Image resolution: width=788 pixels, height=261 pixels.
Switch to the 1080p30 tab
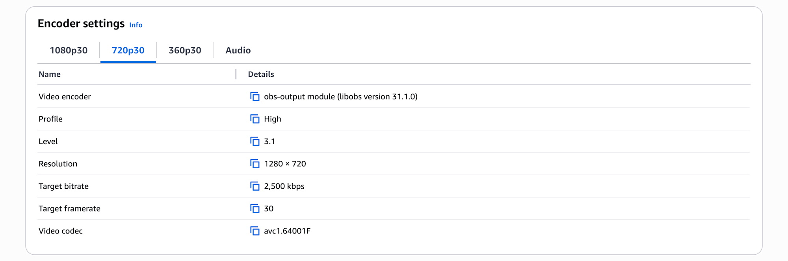[x=69, y=50]
